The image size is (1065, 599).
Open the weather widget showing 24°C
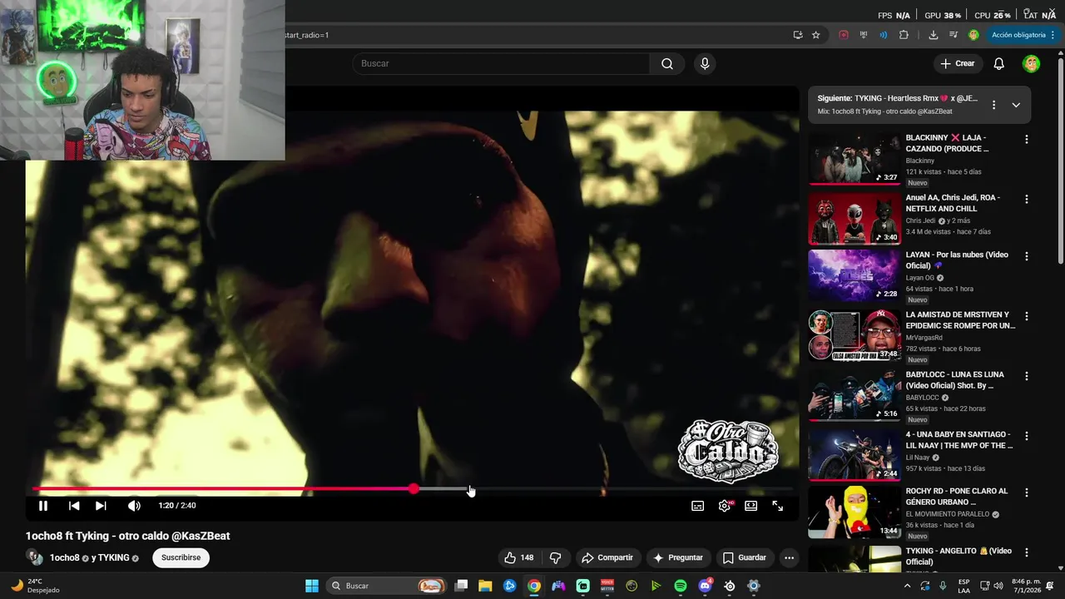coord(33,586)
